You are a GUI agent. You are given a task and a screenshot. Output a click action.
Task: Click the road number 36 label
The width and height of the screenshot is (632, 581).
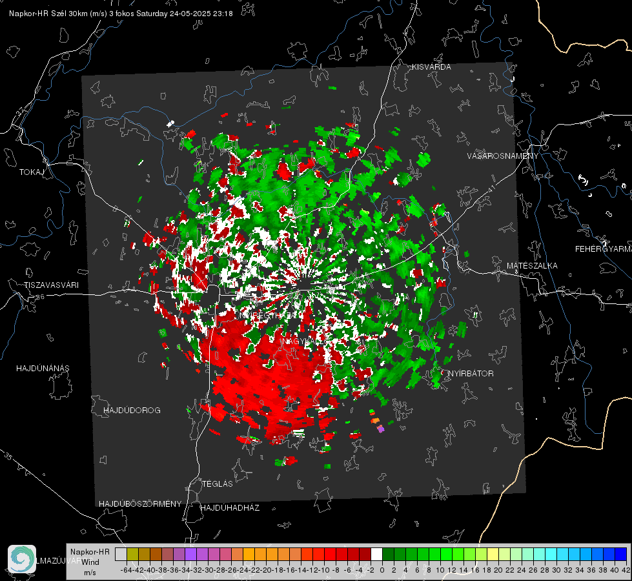40,297
